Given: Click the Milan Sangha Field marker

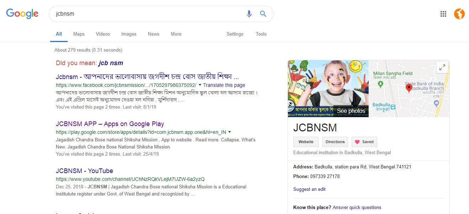Looking at the screenshot, I should 380,84.
